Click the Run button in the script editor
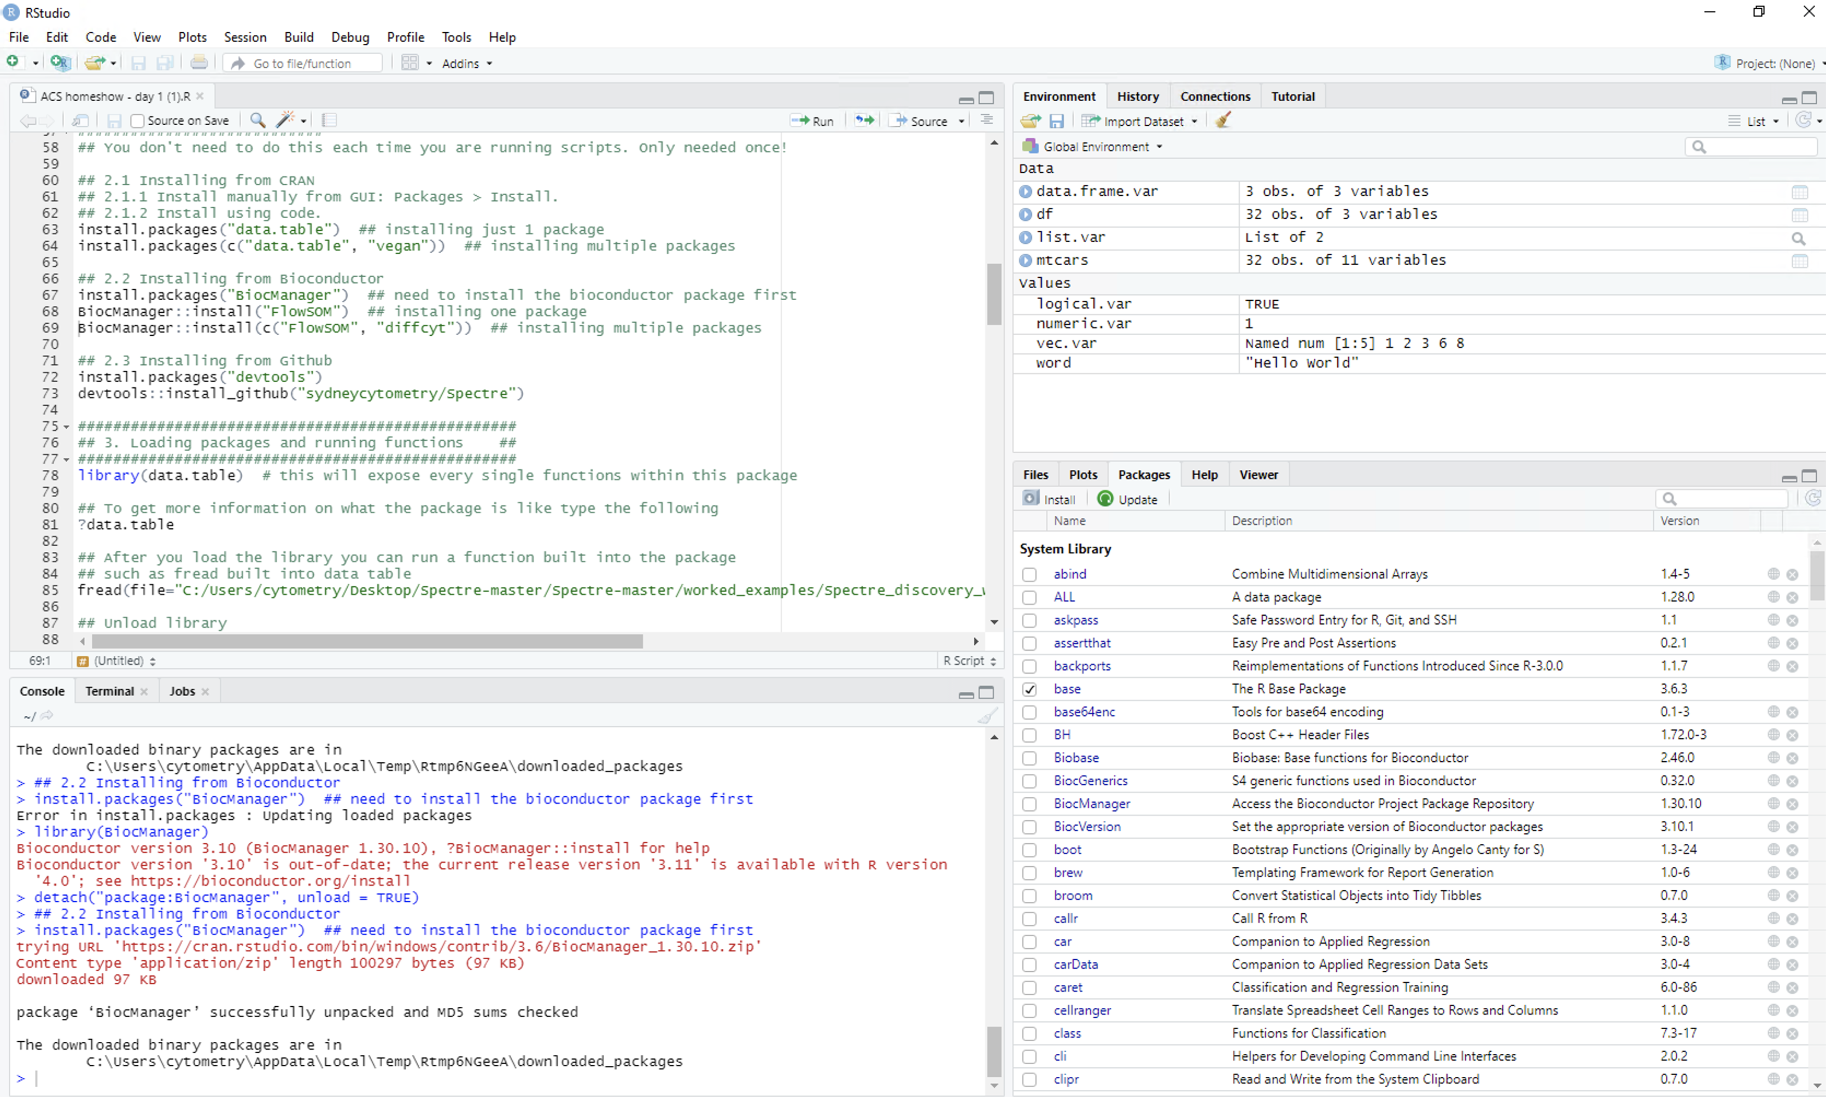This screenshot has width=1826, height=1097. 812,120
